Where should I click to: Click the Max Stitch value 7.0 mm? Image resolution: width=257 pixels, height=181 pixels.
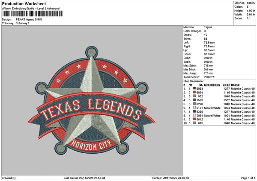pyautogui.click(x=209, y=66)
